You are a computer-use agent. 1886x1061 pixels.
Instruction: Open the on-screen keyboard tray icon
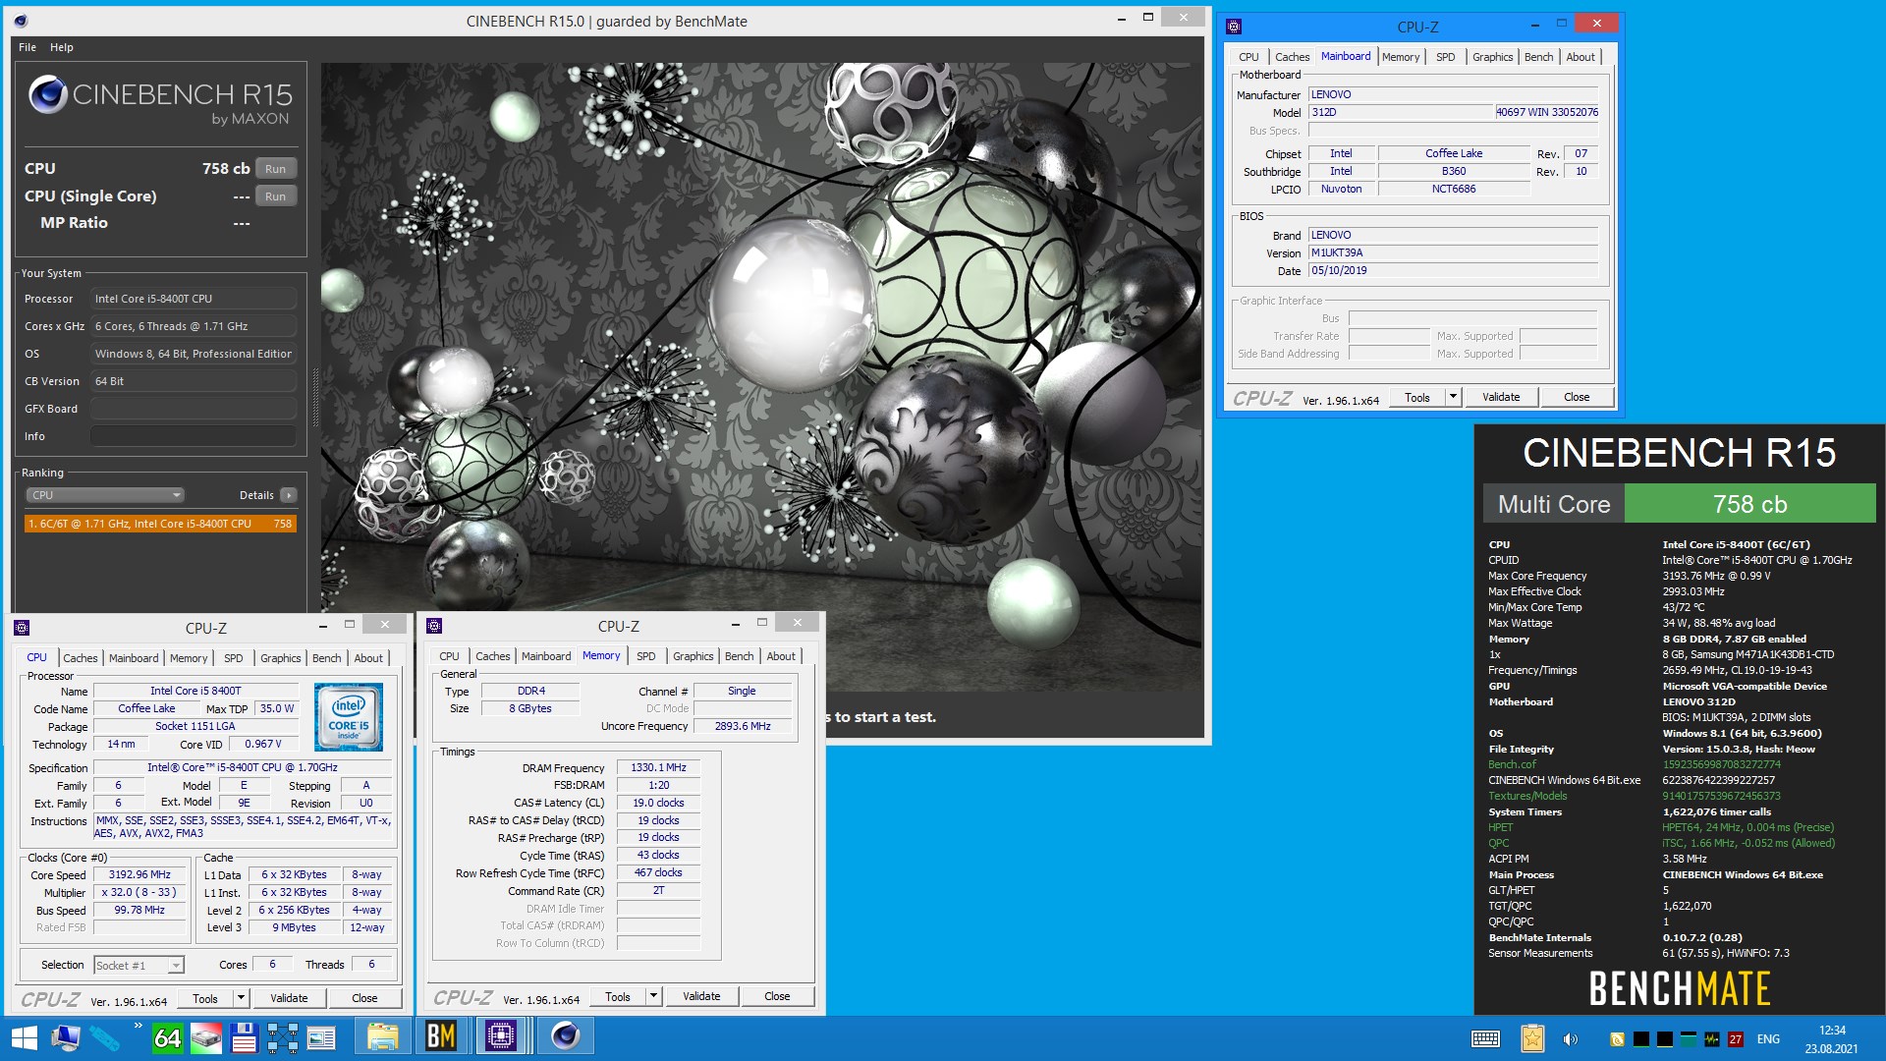[1485, 1038]
